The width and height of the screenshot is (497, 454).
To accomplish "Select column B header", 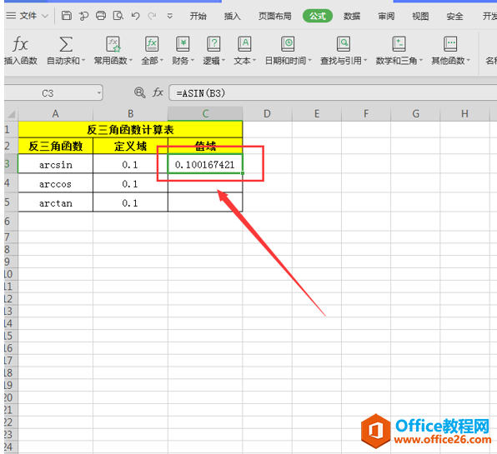I will [130, 113].
